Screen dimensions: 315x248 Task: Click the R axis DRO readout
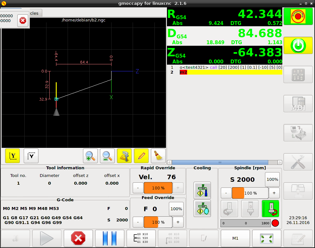tap(225, 17)
